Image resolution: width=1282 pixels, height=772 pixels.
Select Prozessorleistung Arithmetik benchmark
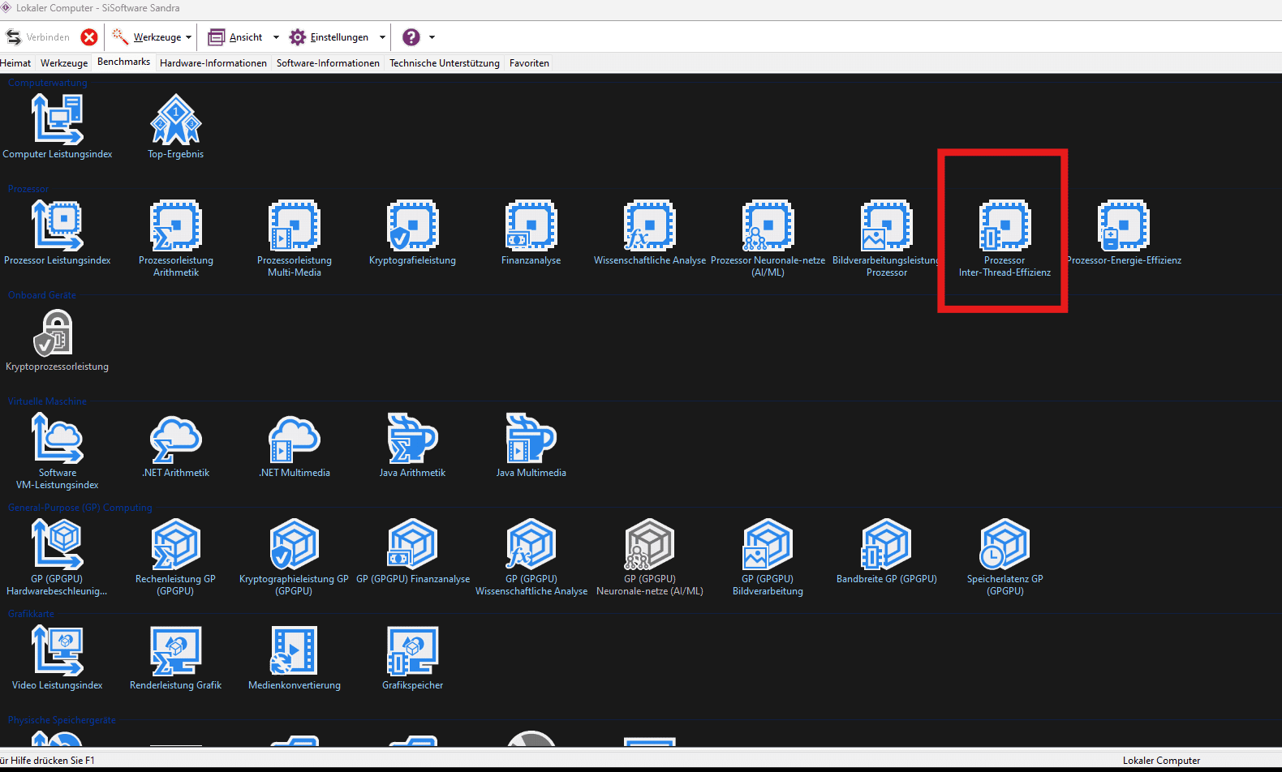tap(176, 238)
